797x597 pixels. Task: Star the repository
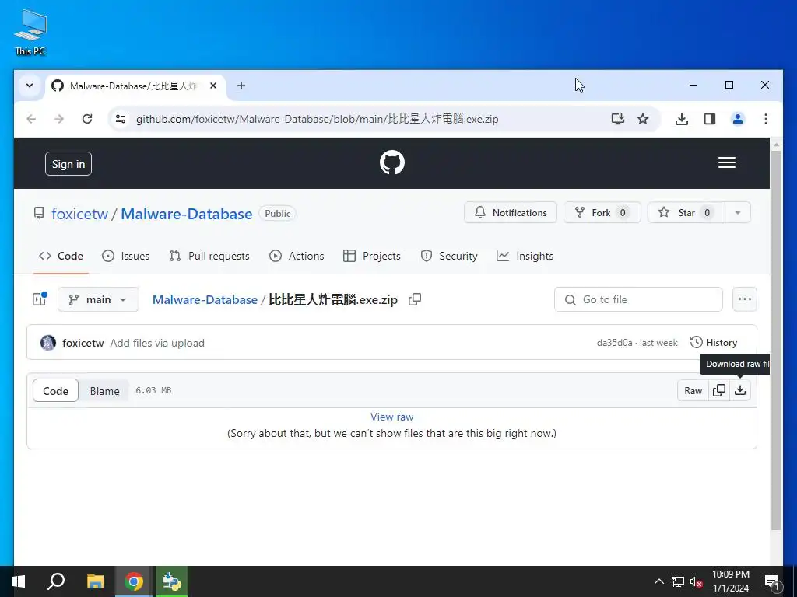click(x=686, y=213)
